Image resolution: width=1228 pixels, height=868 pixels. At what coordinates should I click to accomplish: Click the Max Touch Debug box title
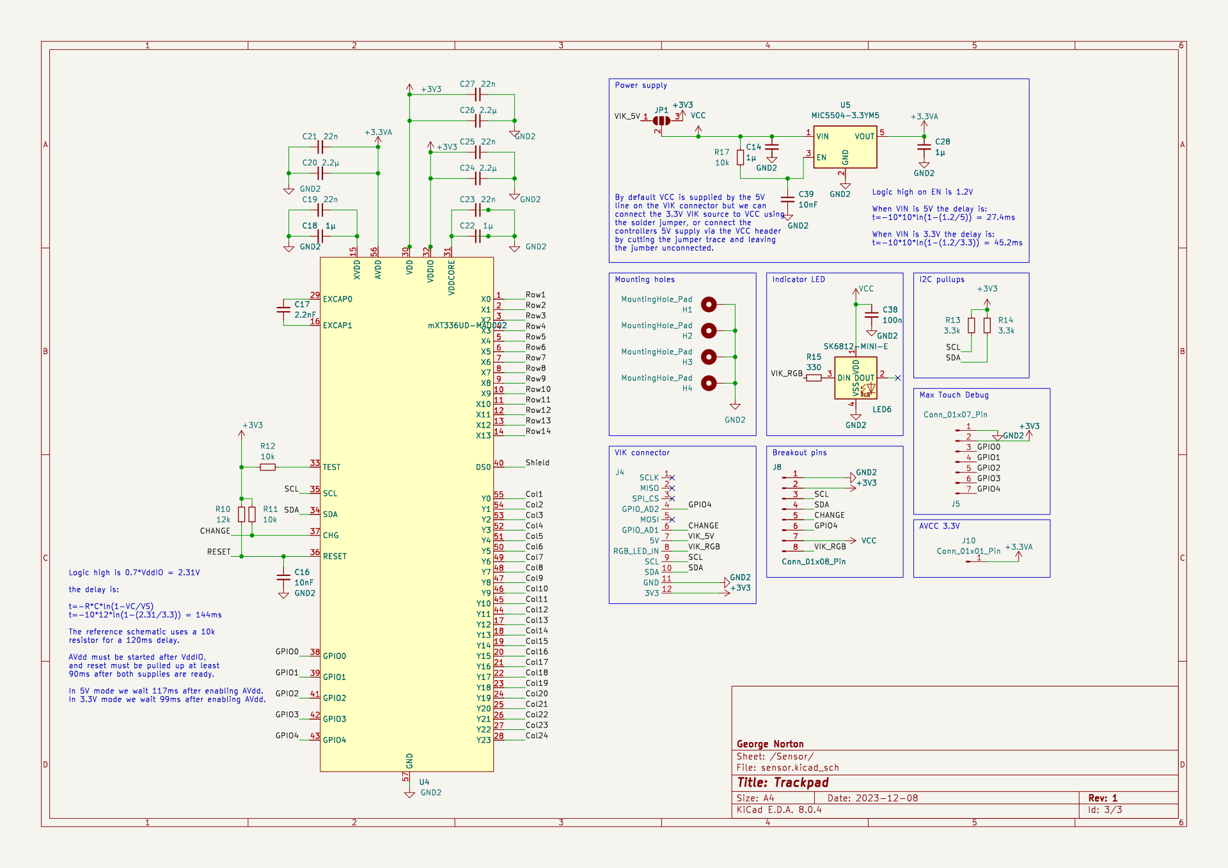click(x=954, y=395)
